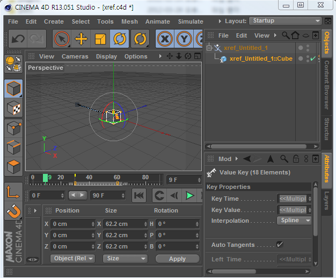Select the Scale tool
The height and width of the screenshot is (278, 336).
point(100,39)
